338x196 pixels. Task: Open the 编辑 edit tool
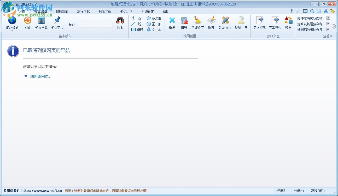point(211,23)
